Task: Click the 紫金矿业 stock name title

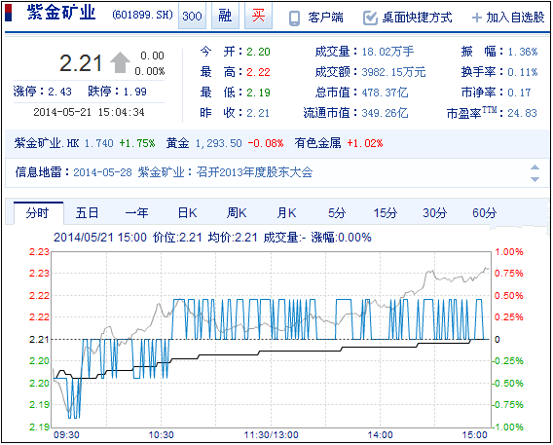Action: click(61, 13)
